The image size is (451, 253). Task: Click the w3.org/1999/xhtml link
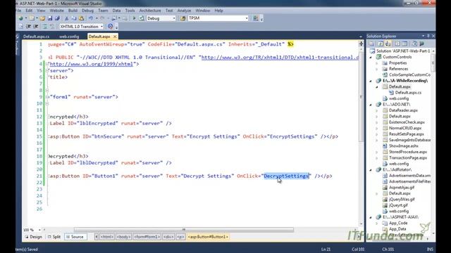coord(92,64)
